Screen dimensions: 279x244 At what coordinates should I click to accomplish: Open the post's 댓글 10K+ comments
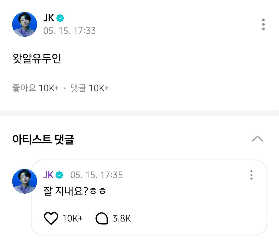90,88
